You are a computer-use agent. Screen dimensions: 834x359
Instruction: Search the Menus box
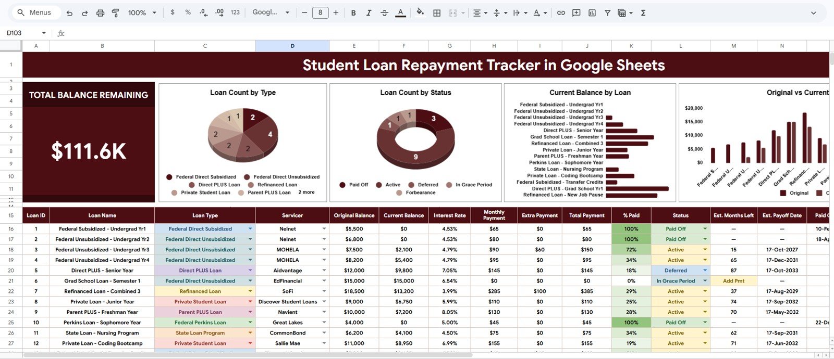pos(36,12)
